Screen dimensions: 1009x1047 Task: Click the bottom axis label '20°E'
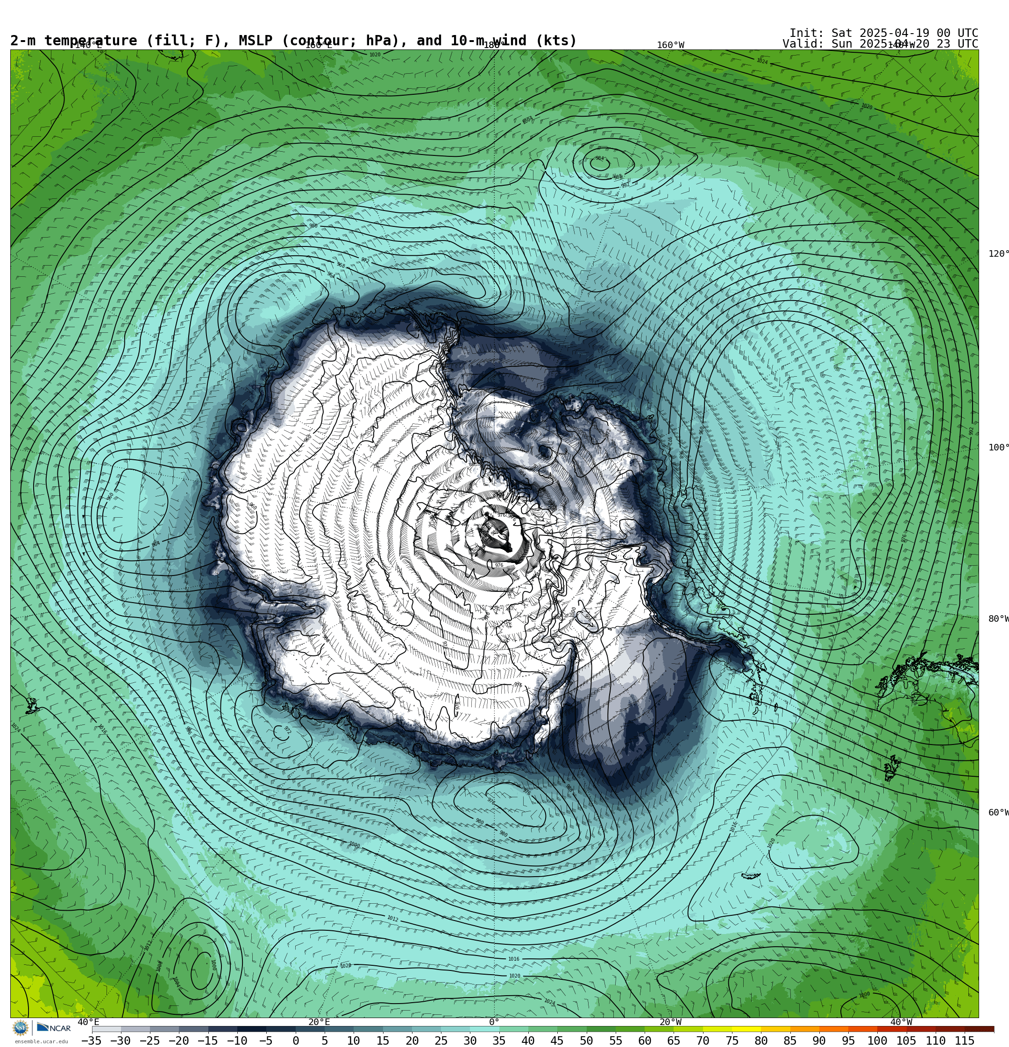(x=319, y=1022)
